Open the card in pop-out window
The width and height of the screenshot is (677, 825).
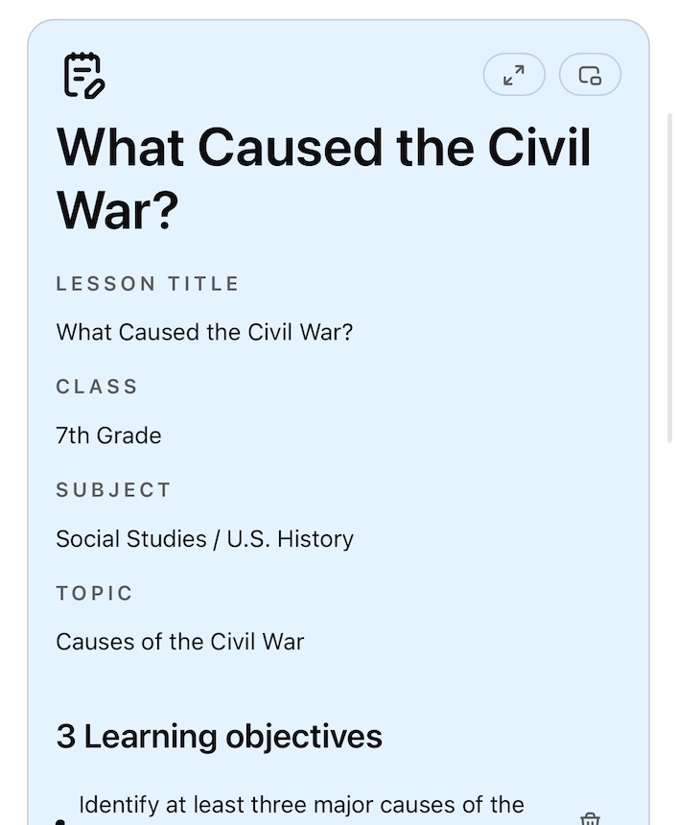pyautogui.click(x=590, y=75)
